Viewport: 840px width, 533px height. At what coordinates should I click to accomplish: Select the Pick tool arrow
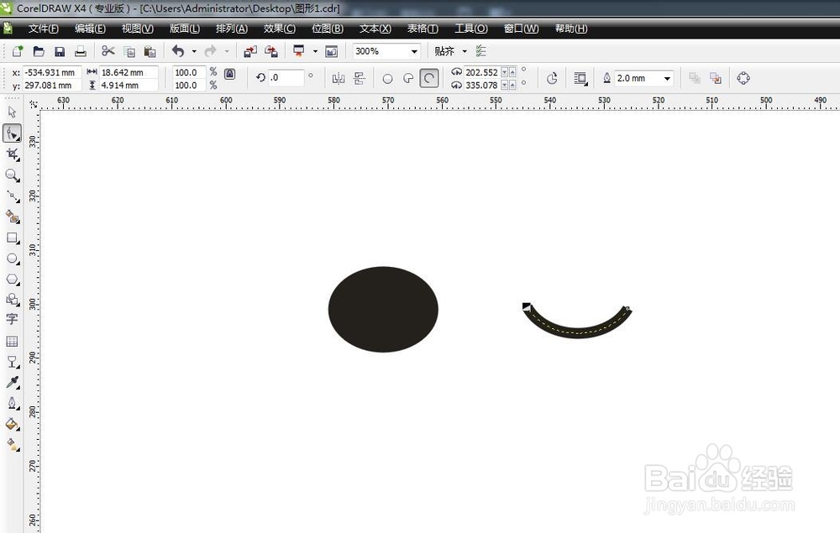13,112
